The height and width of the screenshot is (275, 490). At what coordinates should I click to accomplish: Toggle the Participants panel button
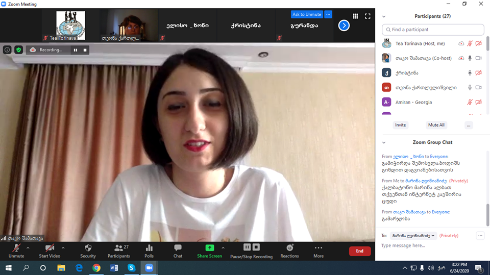(119, 251)
